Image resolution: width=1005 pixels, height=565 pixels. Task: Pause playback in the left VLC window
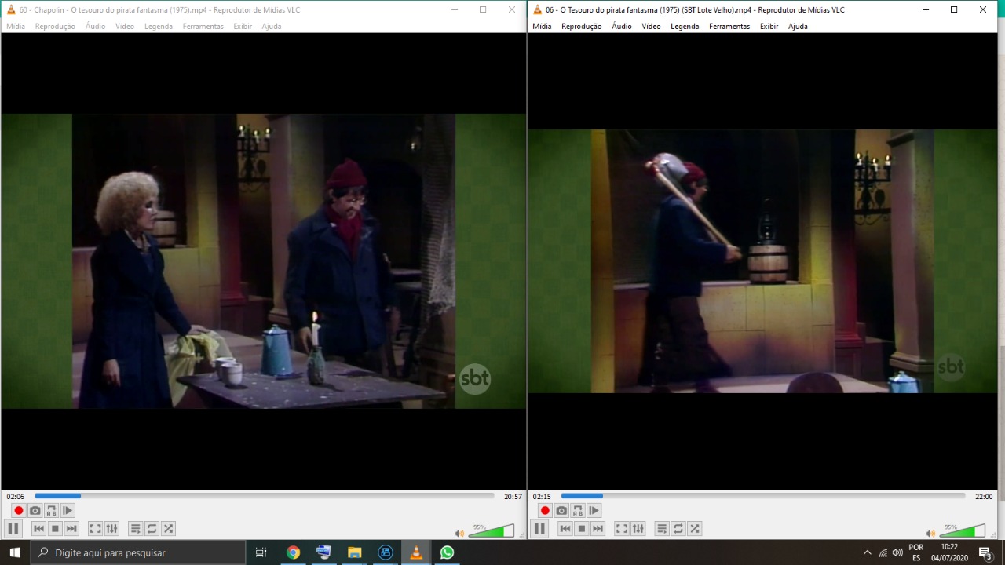[x=13, y=529]
